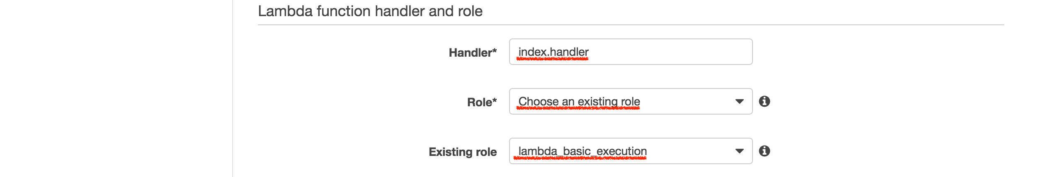
Task: Click the "Lambda function handler and role" heading
Action: click(370, 11)
